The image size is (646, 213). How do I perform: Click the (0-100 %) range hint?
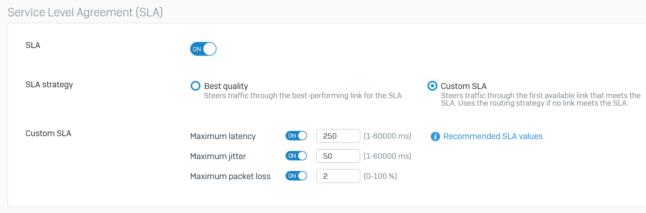pos(380,176)
